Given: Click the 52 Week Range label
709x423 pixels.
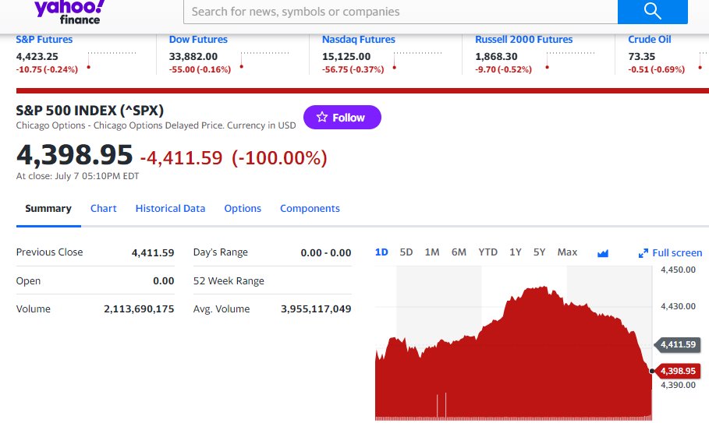Looking at the screenshot, I should [229, 280].
